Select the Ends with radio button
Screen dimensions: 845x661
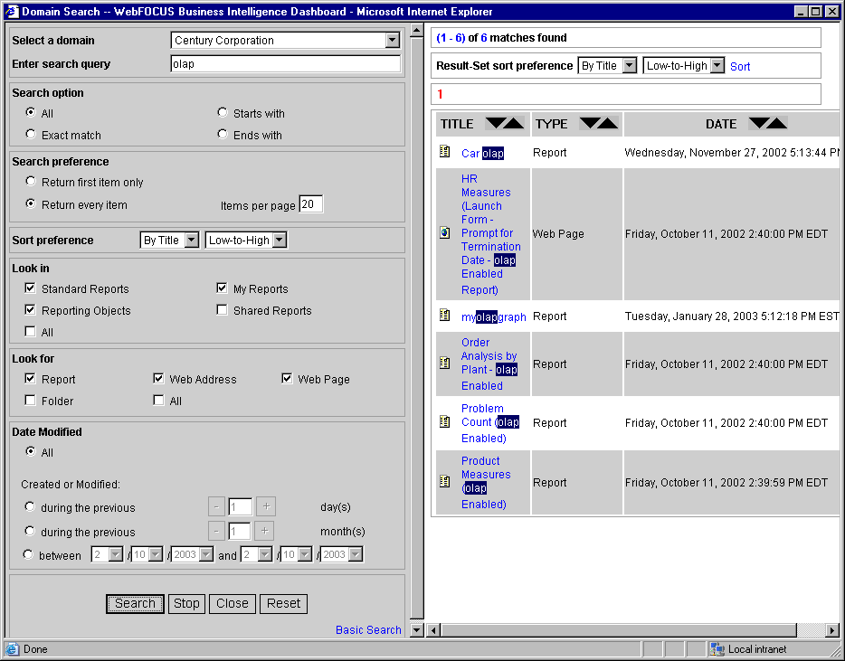[x=222, y=134]
